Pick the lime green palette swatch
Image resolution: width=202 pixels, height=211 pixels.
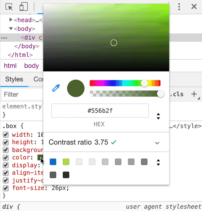[66, 162]
